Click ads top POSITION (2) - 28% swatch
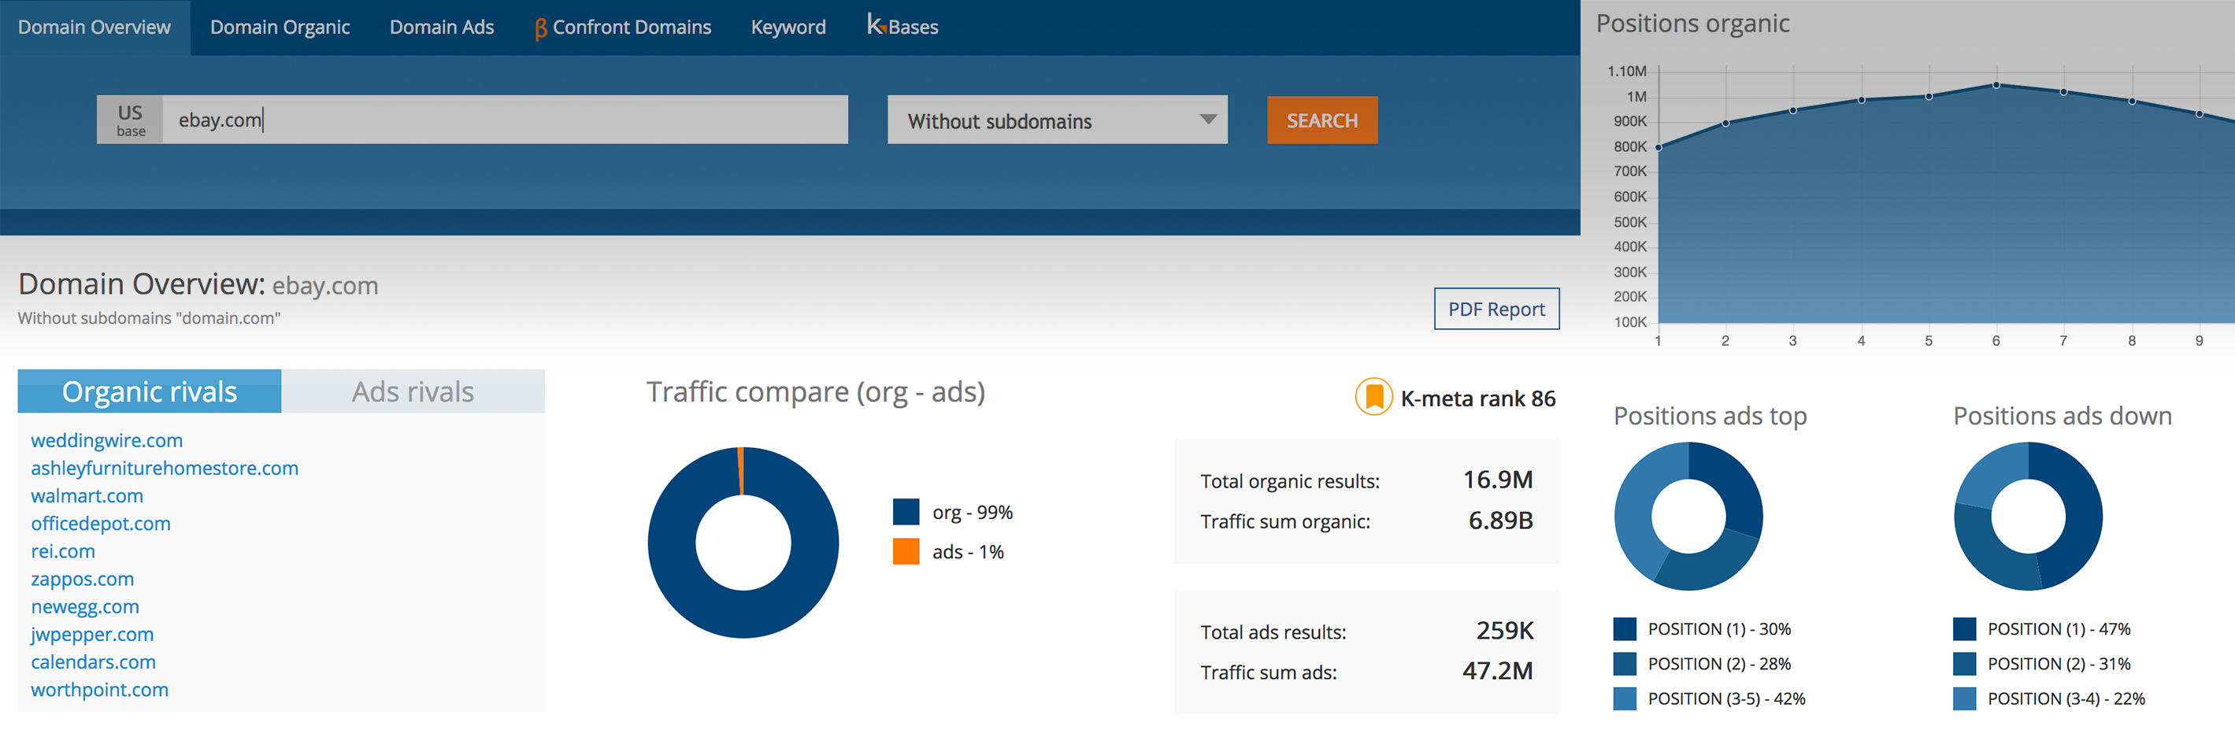 point(1625,663)
